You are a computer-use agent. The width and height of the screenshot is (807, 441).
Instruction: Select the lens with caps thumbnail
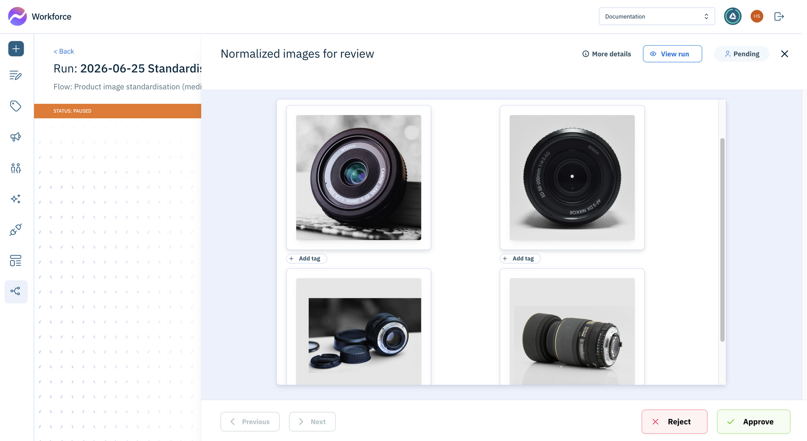point(358,331)
